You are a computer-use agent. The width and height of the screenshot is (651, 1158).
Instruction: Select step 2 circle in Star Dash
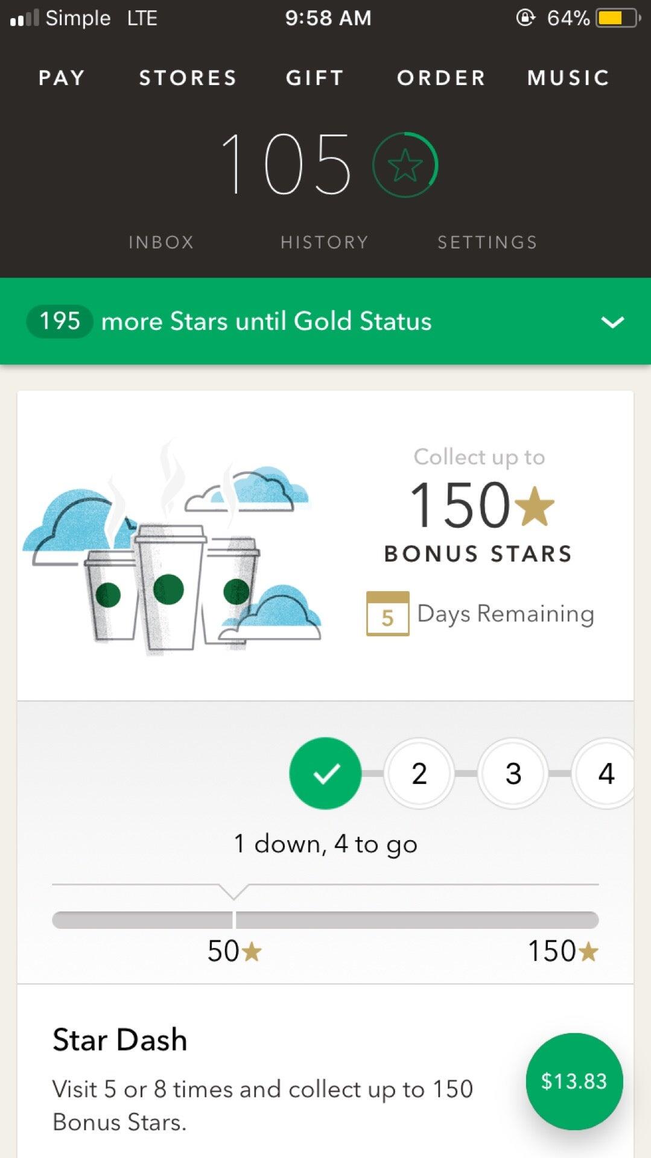pos(419,773)
